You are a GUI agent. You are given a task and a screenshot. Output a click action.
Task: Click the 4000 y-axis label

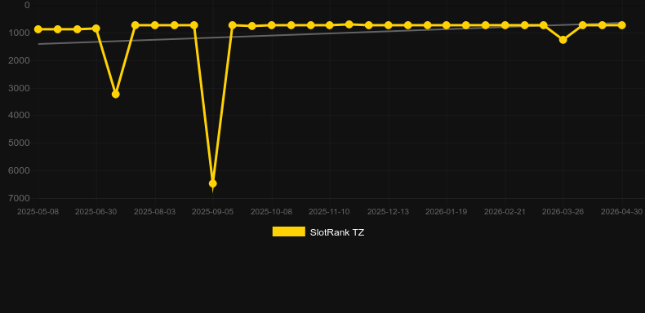19,115
